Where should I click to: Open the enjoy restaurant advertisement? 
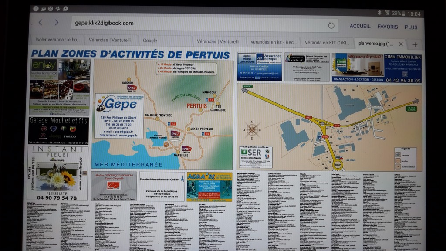coord(59,87)
